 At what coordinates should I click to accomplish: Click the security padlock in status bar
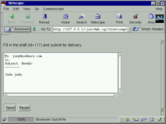[x=4, y=119]
